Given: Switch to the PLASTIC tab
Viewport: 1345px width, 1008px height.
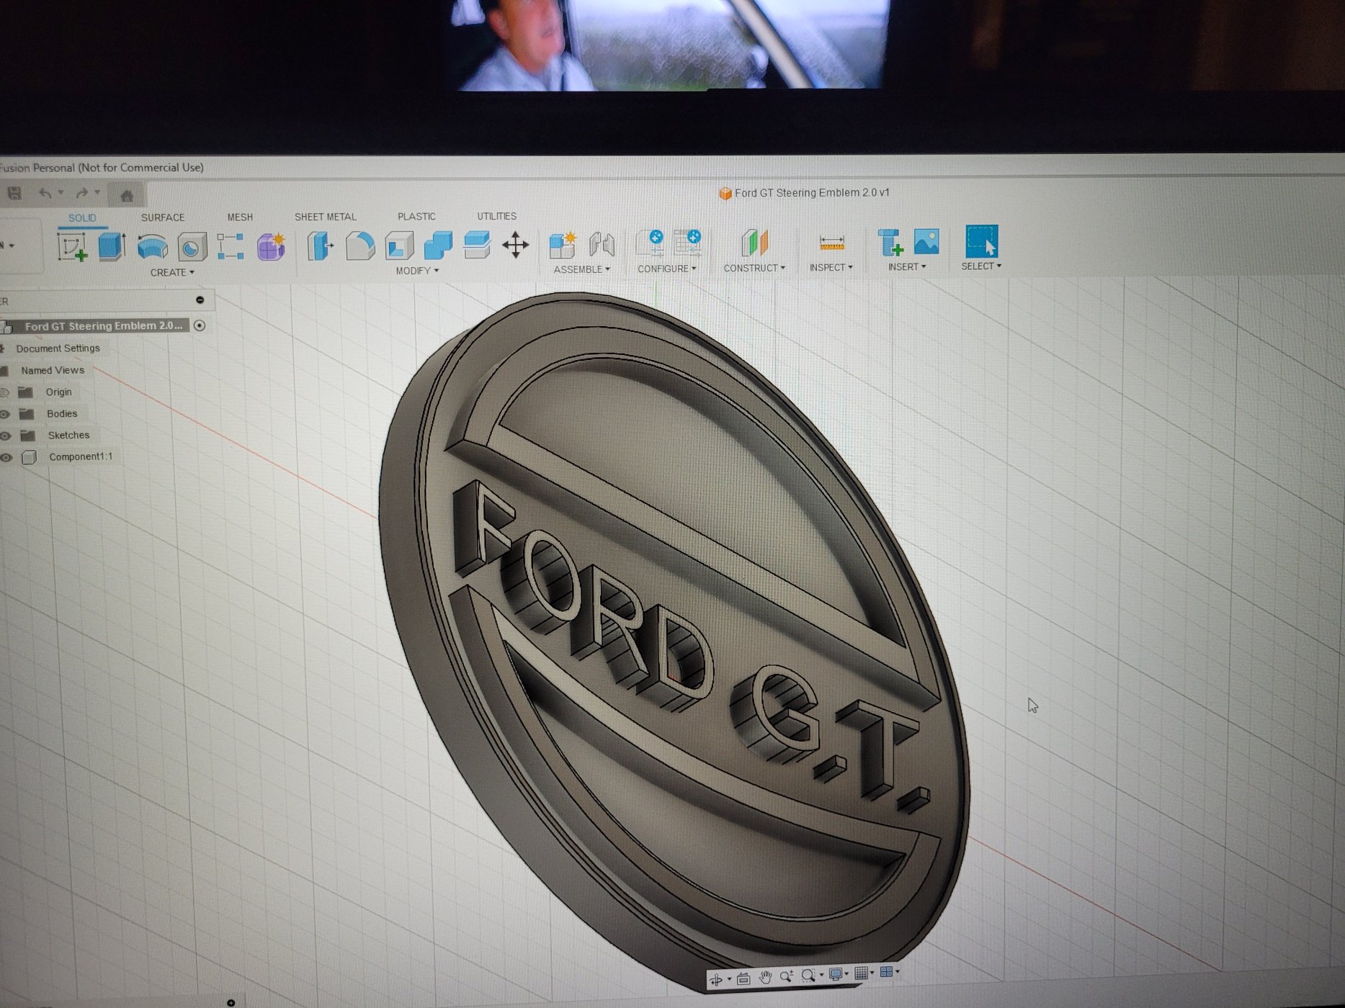Looking at the screenshot, I should [x=416, y=216].
